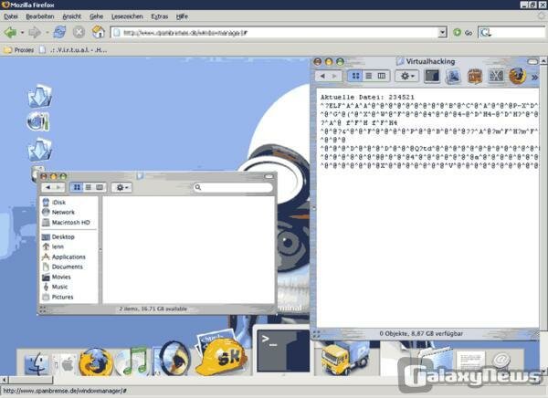Open action gear menu in Virtualhacking window
Screen dimensions: 548x398
click(x=407, y=76)
